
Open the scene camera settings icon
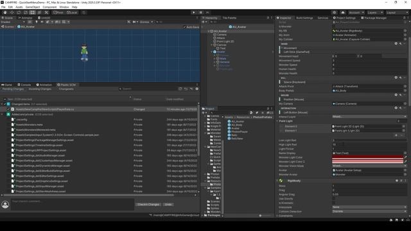tap(136, 22)
